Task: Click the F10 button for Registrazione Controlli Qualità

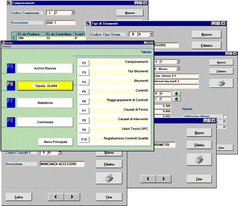Action: pos(84,139)
